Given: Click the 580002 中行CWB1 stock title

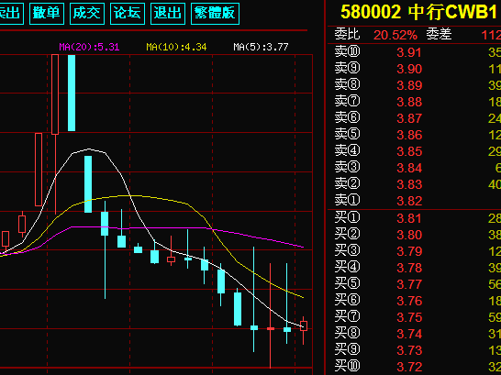Looking at the screenshot, I should (419, 12).
